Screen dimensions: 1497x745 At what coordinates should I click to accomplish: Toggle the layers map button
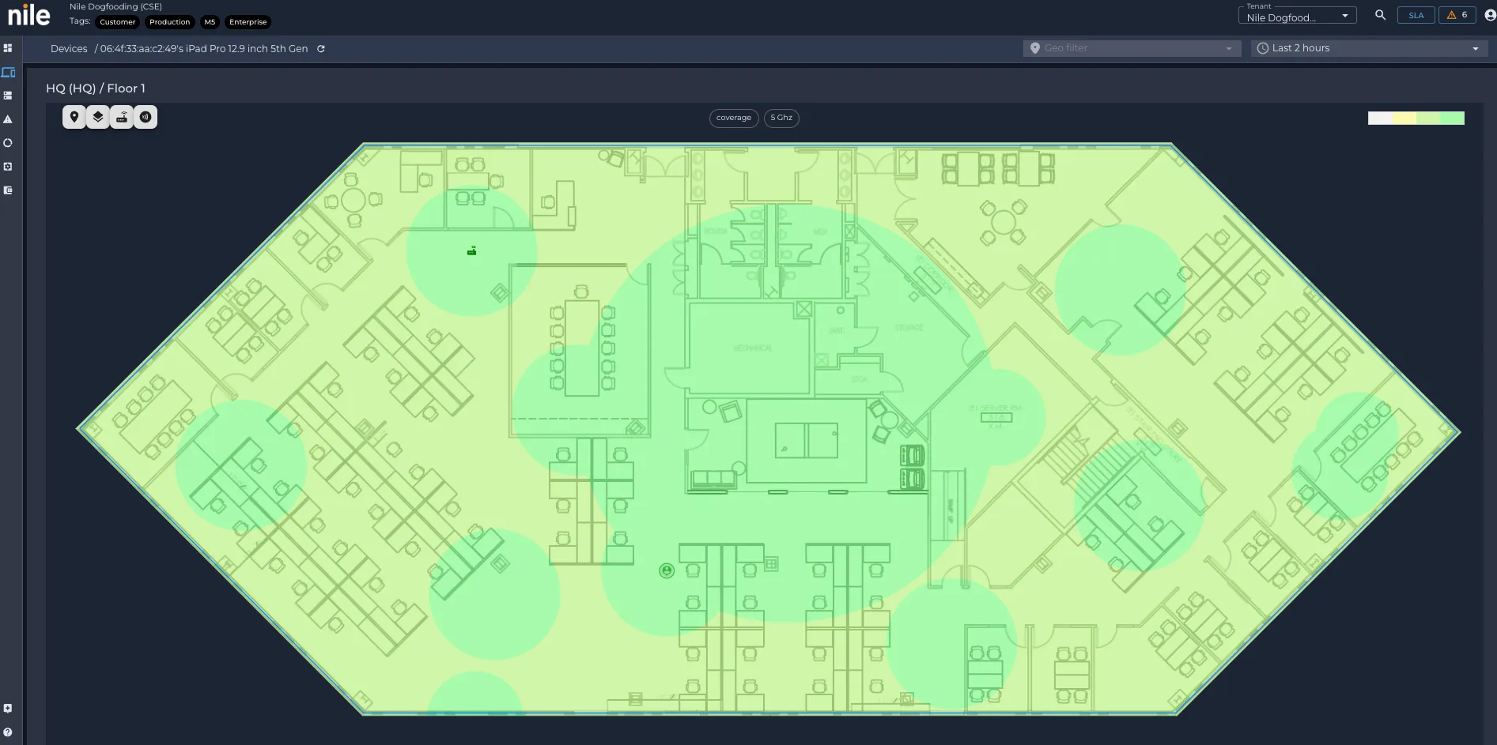tap(98, 117)
